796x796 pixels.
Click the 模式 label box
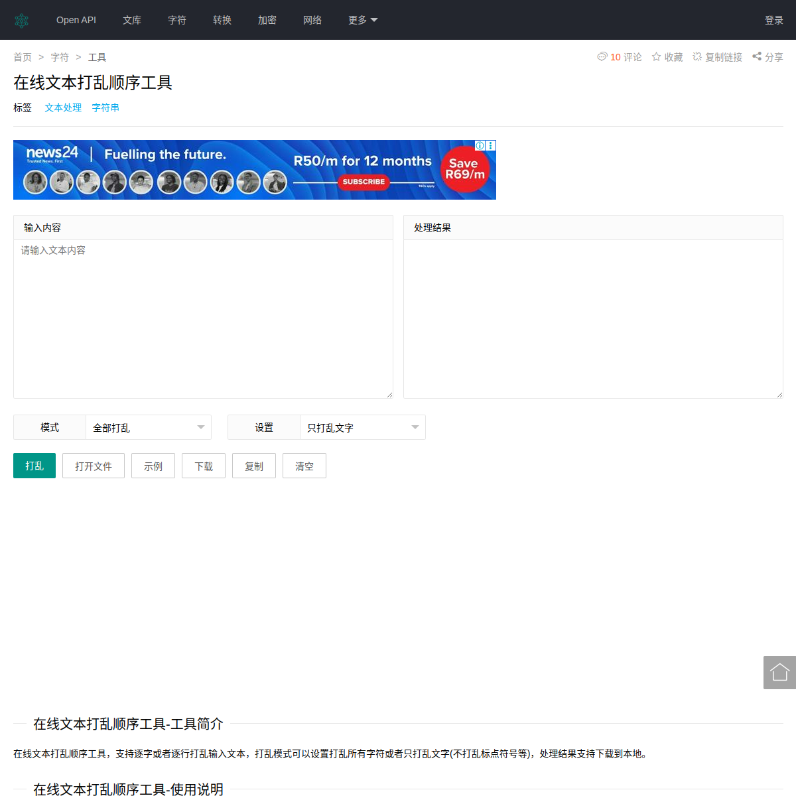[x=50, y=427]
